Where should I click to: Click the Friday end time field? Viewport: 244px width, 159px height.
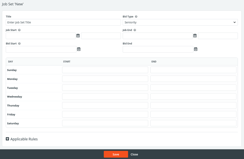[x=193, y=114]
